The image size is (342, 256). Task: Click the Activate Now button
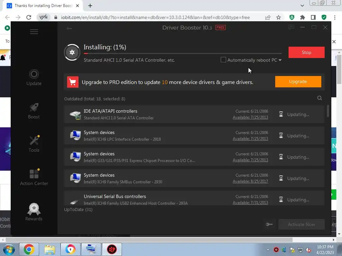[302, 224]
